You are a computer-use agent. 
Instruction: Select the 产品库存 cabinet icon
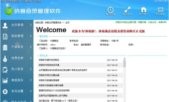coord(5,48)
